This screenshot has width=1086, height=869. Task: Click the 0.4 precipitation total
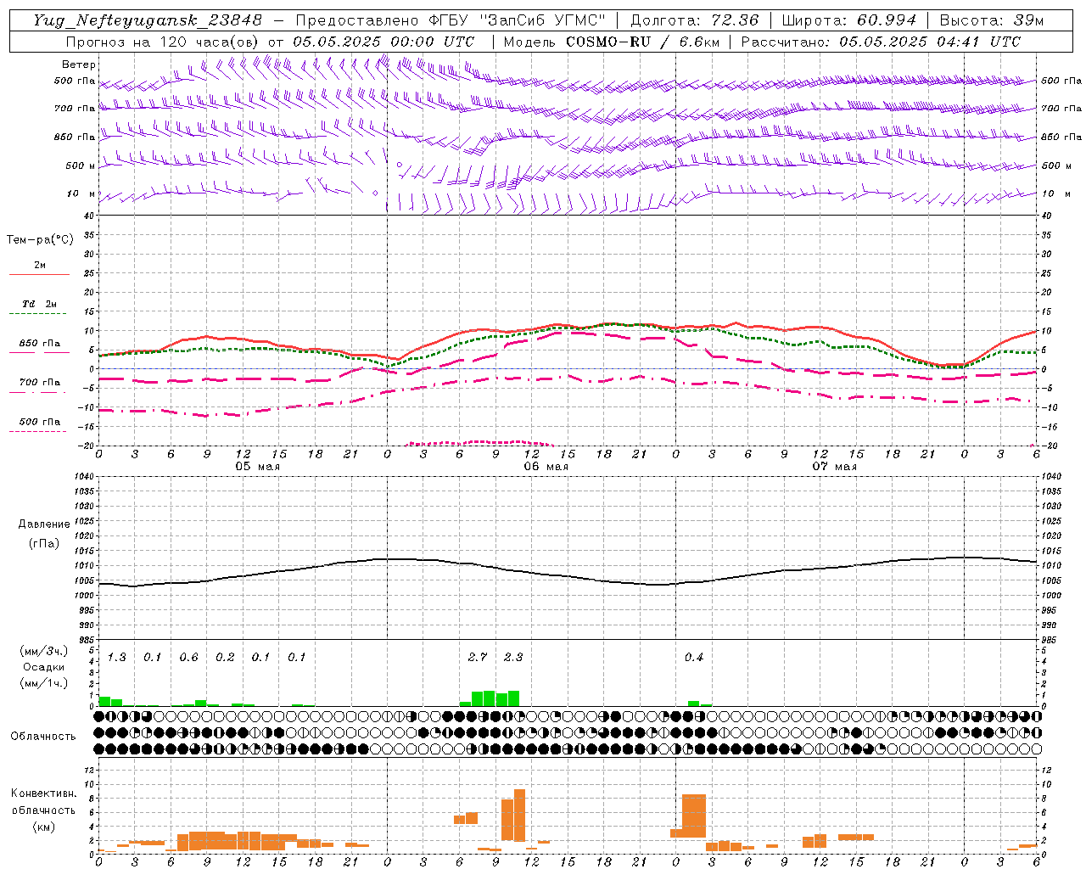pyautogui.click(x=694, y=657)
